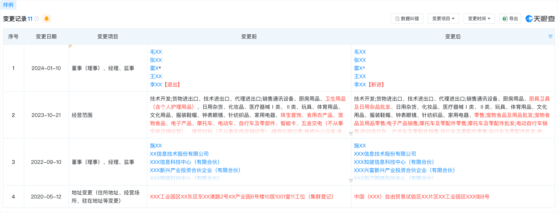Open 张XX in the 变更前 column
Screen dimensions: 558x213
point(156,60)
